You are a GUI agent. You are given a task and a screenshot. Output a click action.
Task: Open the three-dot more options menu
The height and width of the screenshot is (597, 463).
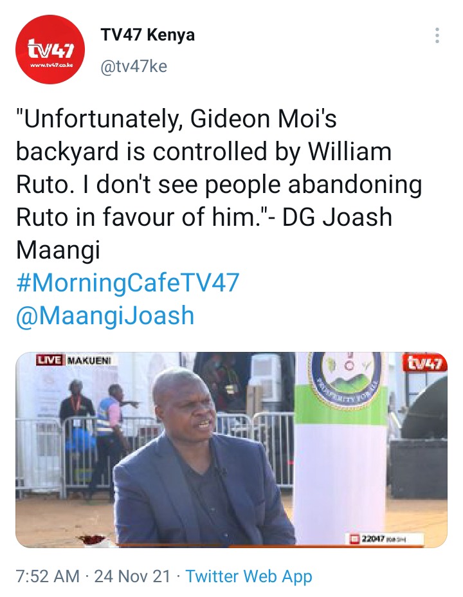[437, 35]
